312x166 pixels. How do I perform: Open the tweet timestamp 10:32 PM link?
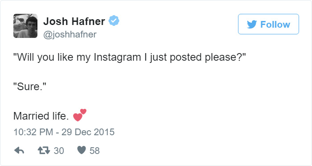[33, 132]
